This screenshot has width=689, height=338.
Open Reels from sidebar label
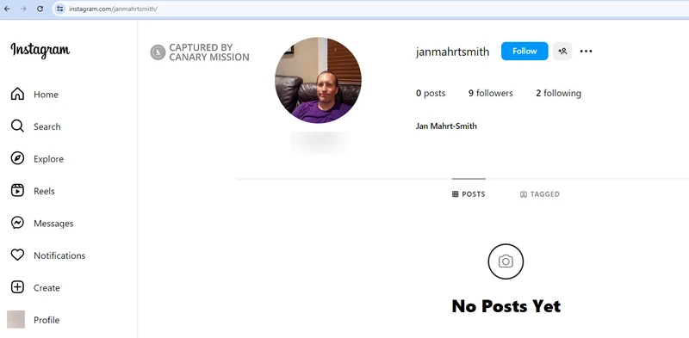pyautogui.click(x=45, y=192)
